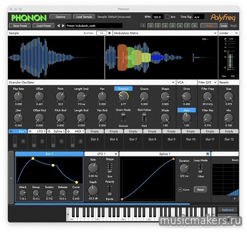This screenshot has width=247, height=232.
Task: Click the Spline 1 Duration knob
Action: 184,169
